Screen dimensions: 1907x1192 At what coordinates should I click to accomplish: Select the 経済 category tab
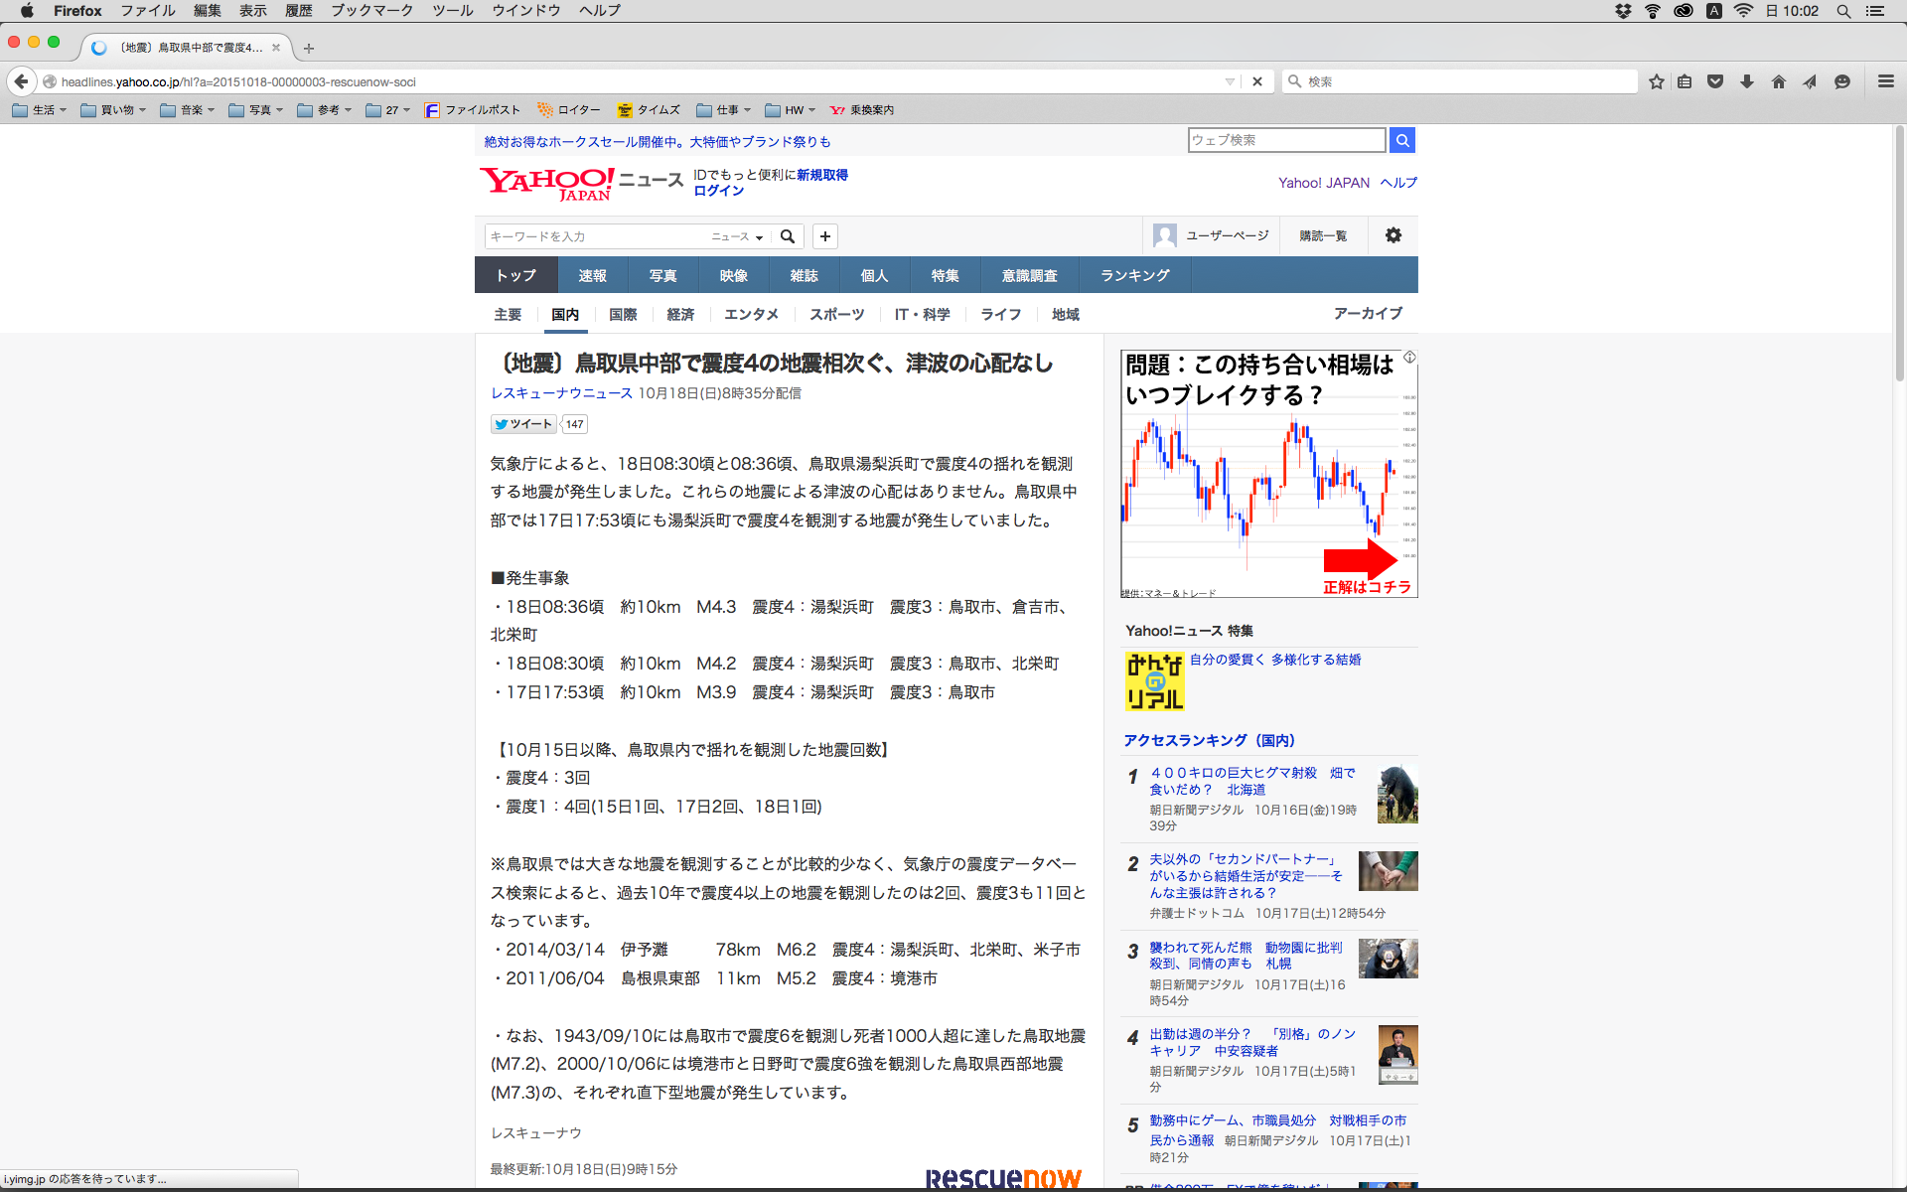[680, 314]
